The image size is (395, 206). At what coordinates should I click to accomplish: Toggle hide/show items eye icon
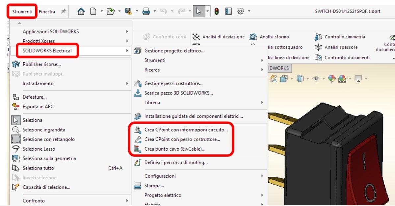click(316, 79)
